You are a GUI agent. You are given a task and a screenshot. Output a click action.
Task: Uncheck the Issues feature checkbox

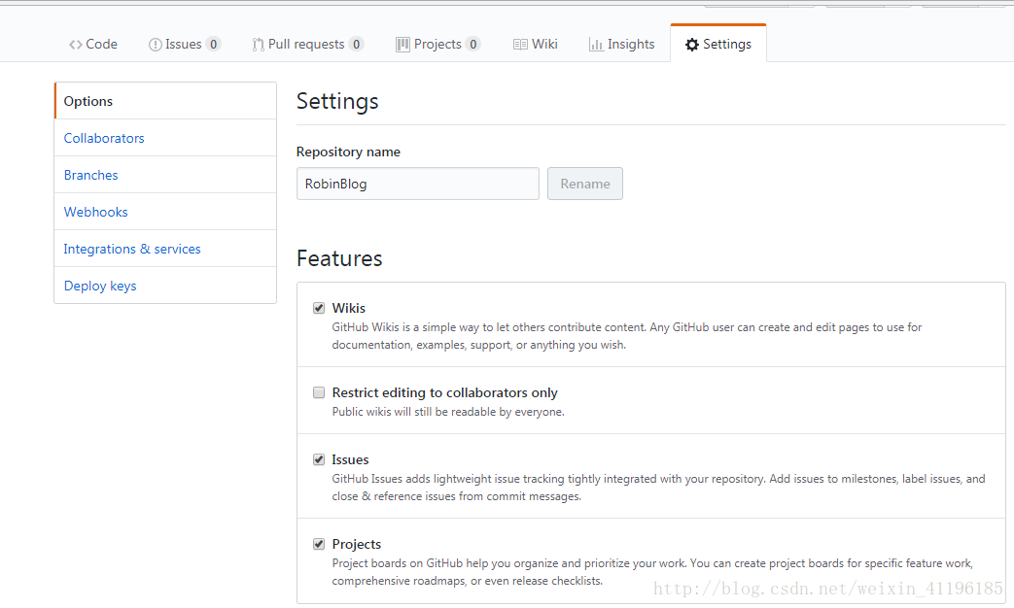tap(319, 459)
